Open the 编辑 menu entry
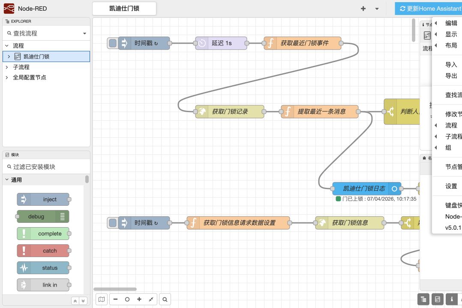The height and width of the screenshot is (308, 462). 447,23
